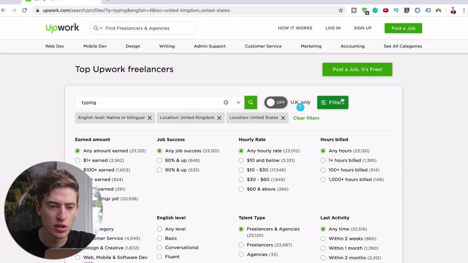Select 90% & up job success
The image size is (468, 263).
pyautogui.click(x=159, y=170)
